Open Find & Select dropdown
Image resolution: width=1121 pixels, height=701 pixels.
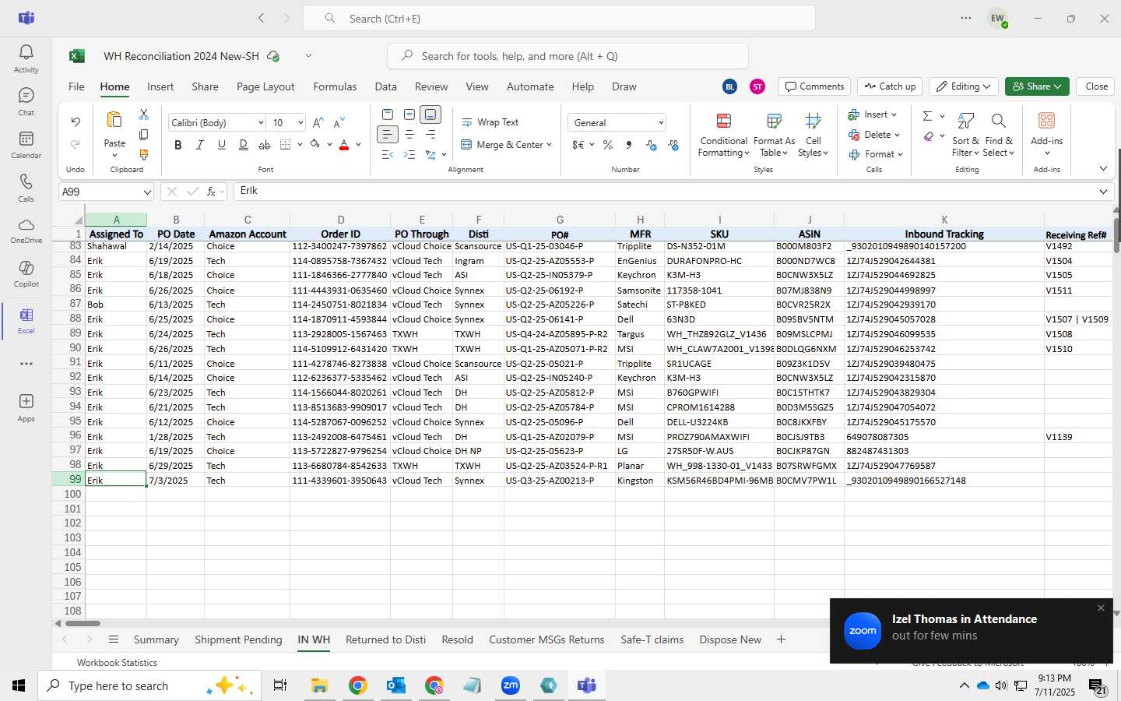[x=999, y=135]
